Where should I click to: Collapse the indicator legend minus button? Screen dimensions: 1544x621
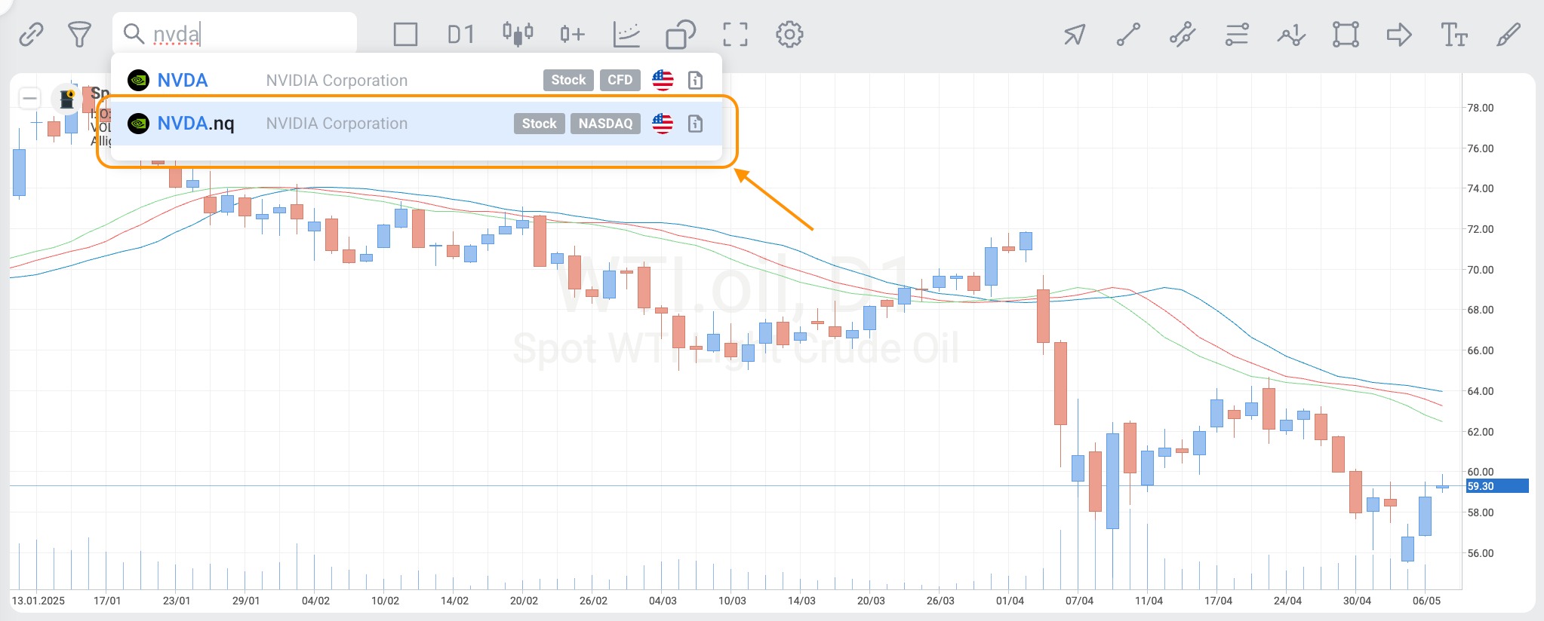30,98
